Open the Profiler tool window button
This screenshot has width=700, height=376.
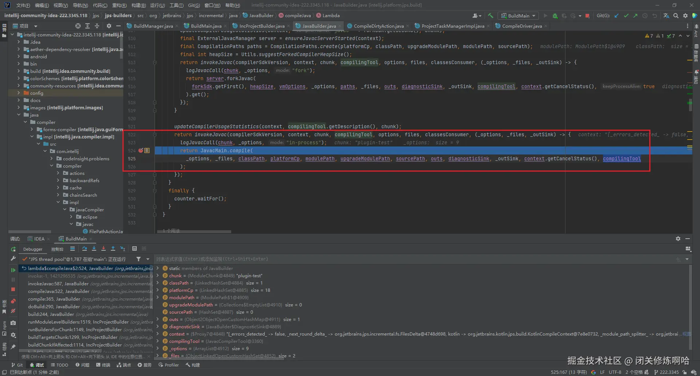168,365
